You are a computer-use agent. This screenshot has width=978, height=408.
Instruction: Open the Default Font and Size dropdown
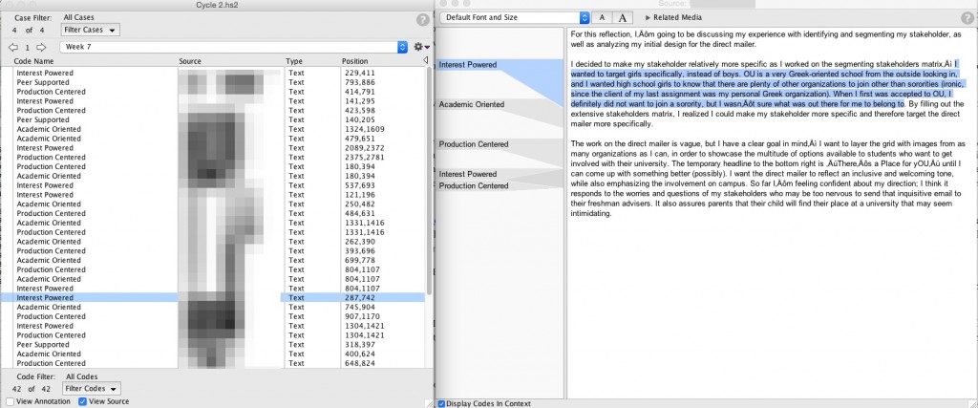coord(514,17)
